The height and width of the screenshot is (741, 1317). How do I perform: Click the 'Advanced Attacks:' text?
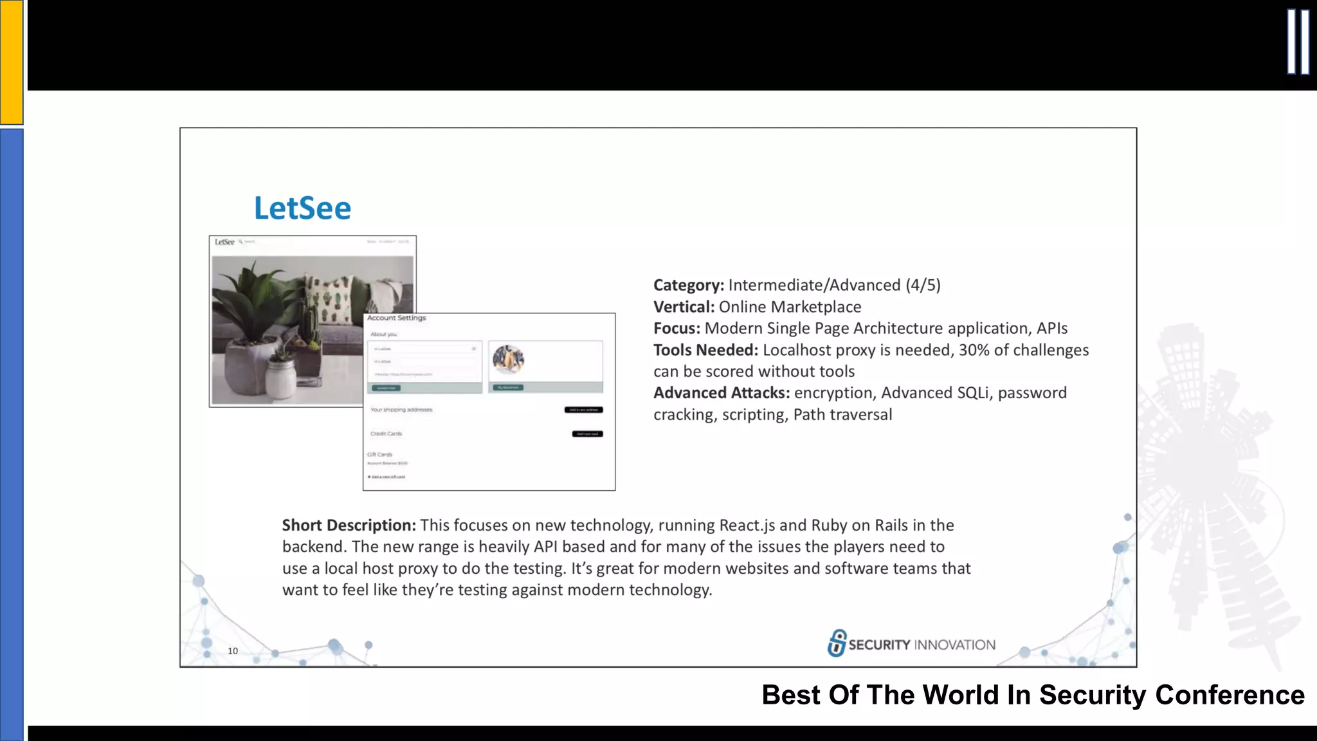pyautogui.click(x=722, y=392)
